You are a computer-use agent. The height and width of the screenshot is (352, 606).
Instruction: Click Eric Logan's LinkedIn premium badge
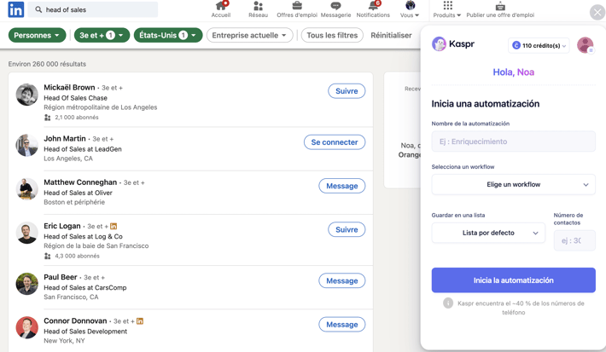click(114, 226)
